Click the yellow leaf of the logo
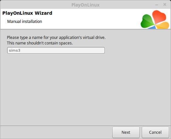 click(x=163, y=26)
